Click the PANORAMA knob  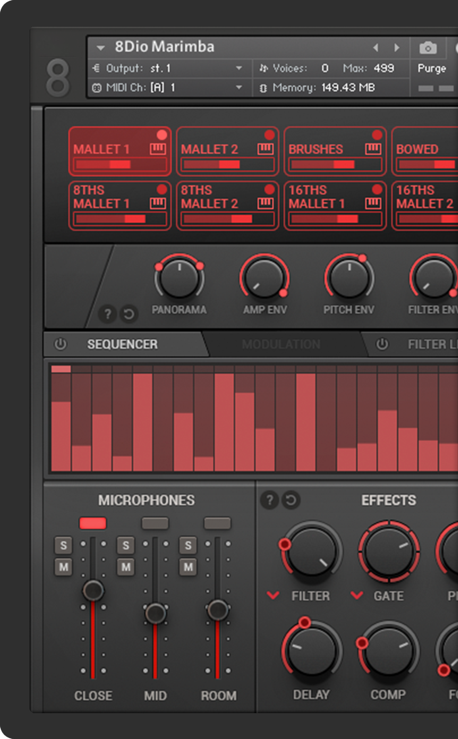point(179,279)
